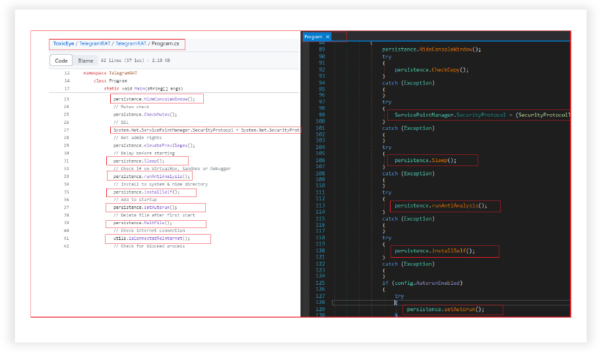Click System.Net.ServicePointManager line 27 in GitHub view
Image resolution: width=601 pixels, height=352 pixels.
[x=206, y=131]
